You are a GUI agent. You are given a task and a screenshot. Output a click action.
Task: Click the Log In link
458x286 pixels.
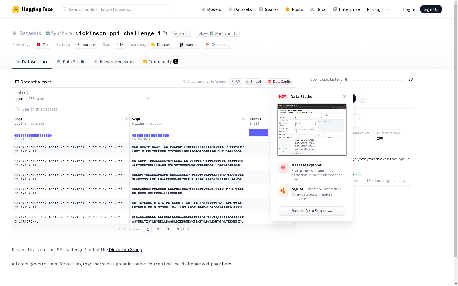(x=409, y=9)
